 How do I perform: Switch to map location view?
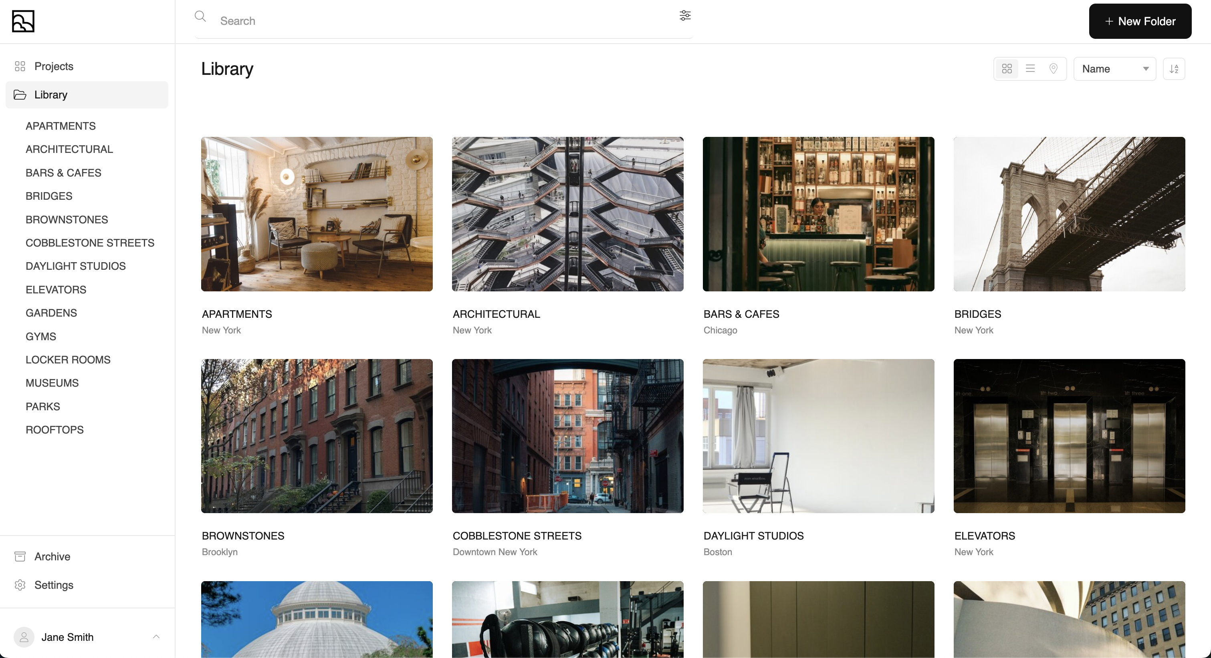coord(1054,69)
